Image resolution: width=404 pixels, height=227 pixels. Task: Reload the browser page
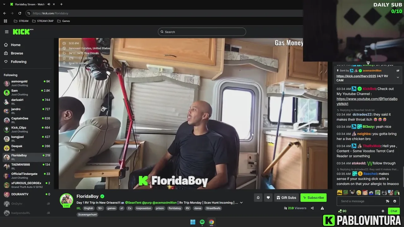click(x=20, y=13)
